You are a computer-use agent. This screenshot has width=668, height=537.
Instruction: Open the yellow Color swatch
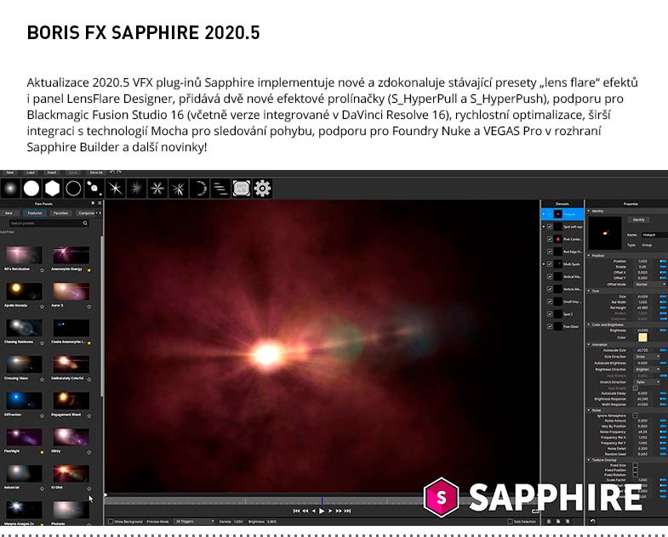click(x=642, y=337)
